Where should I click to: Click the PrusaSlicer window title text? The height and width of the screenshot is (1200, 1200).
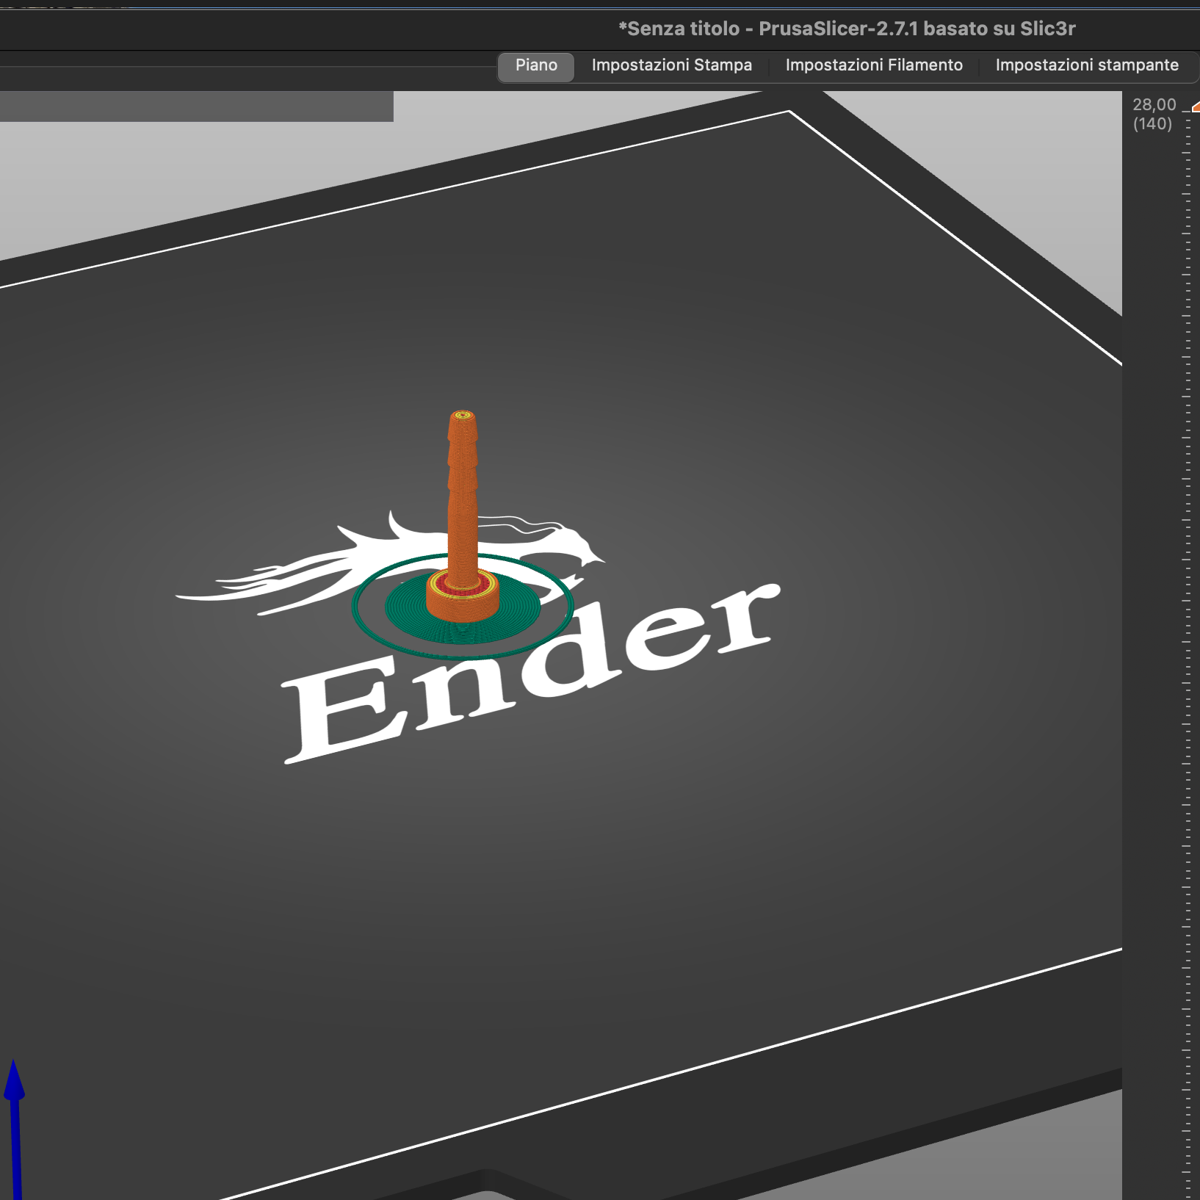[846, 29]
